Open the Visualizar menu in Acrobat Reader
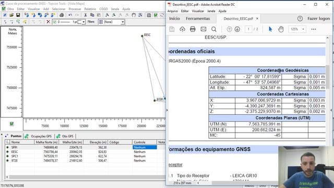Screen dimensions: 334x188 point(198,11)
